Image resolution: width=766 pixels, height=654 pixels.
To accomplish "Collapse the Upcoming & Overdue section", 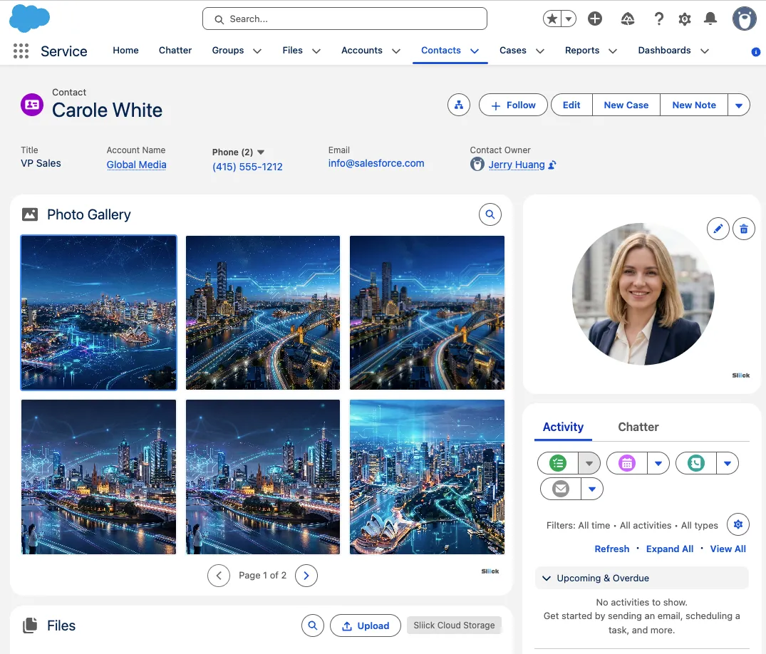I will 547,578.
